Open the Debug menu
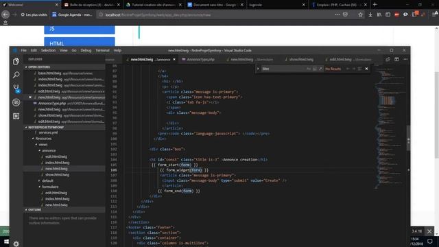This screenshot has width=439, height=247. coord(86,50)
